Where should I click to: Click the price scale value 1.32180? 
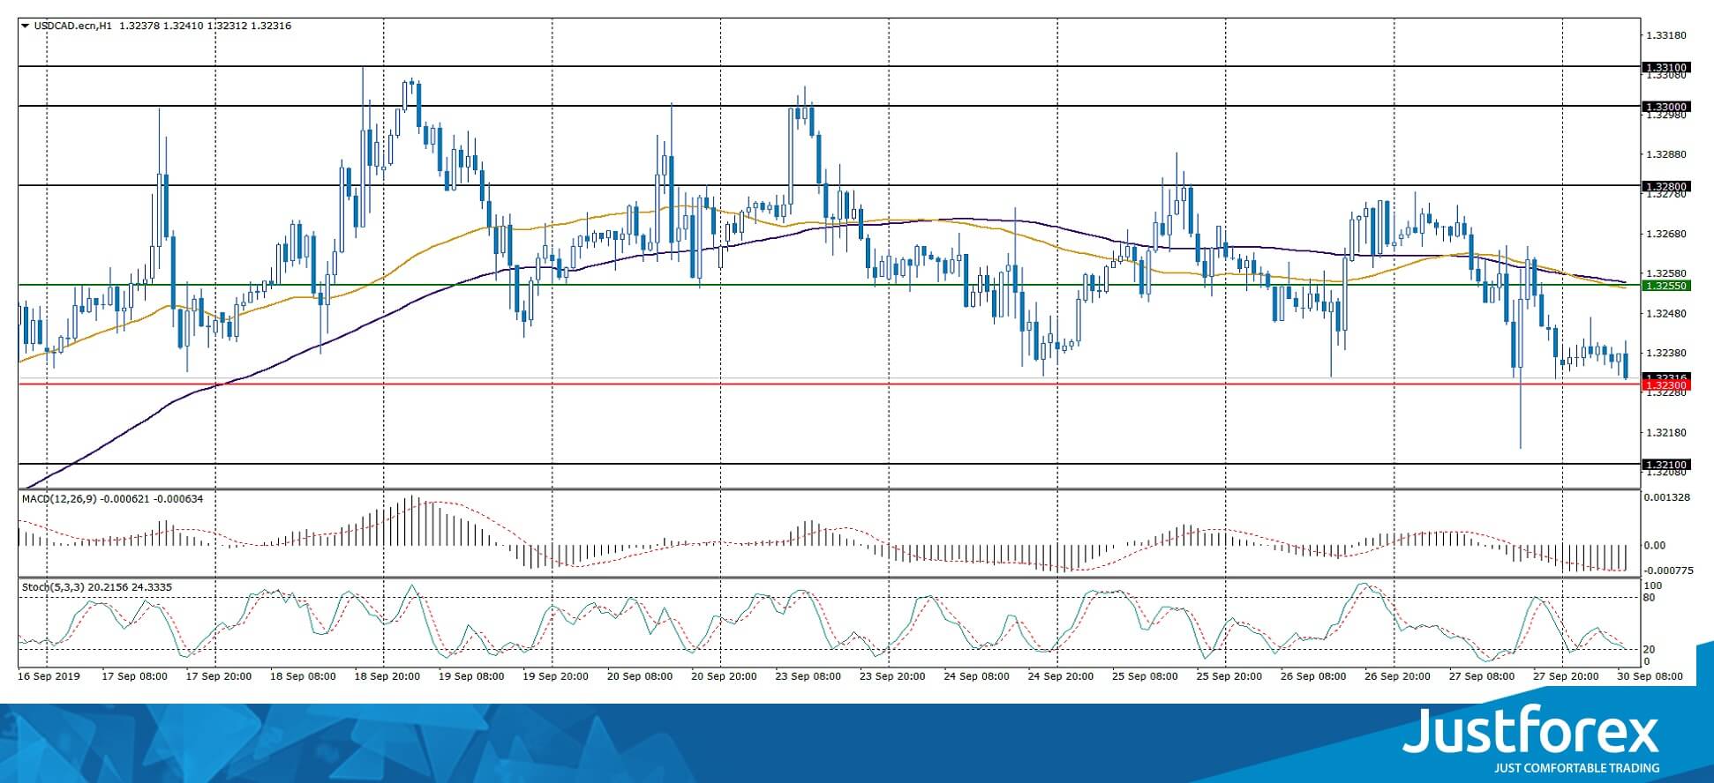(x=1667, y=433)
